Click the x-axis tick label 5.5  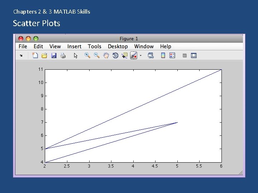199,166
